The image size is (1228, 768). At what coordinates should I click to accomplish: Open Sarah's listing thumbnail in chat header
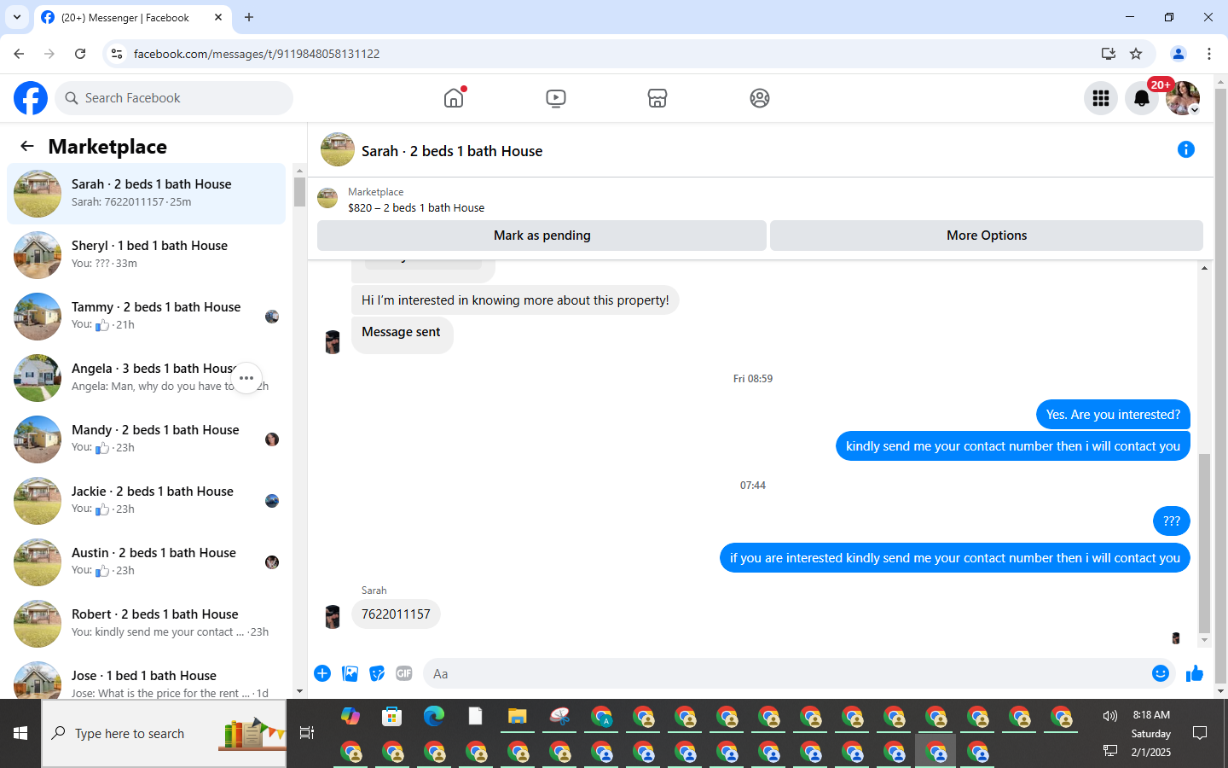(338, 149)
